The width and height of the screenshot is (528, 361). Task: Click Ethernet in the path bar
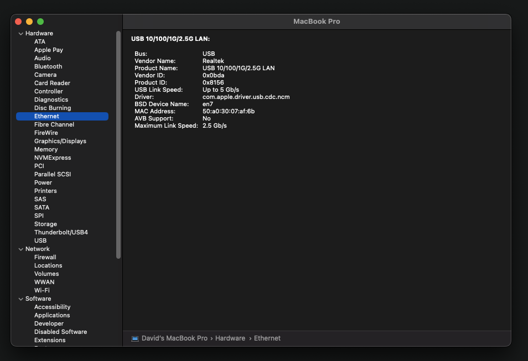click(267, 338)
